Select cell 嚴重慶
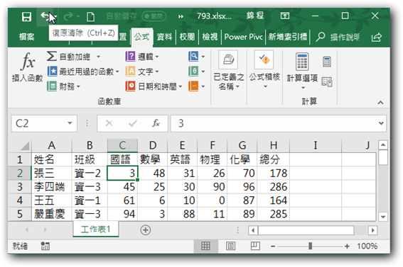 click(x=52, y=214)
